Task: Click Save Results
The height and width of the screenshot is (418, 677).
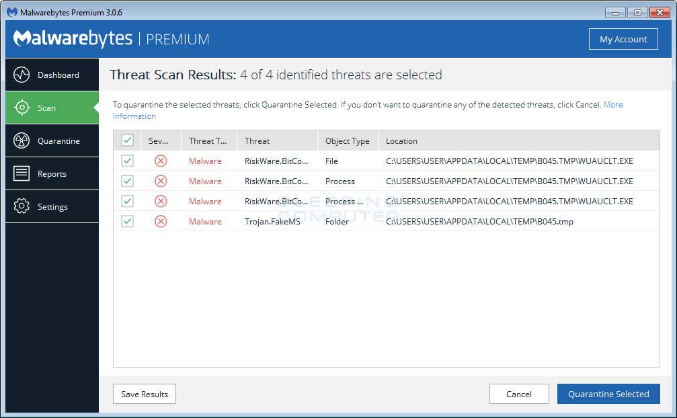Action: point(145,394)
